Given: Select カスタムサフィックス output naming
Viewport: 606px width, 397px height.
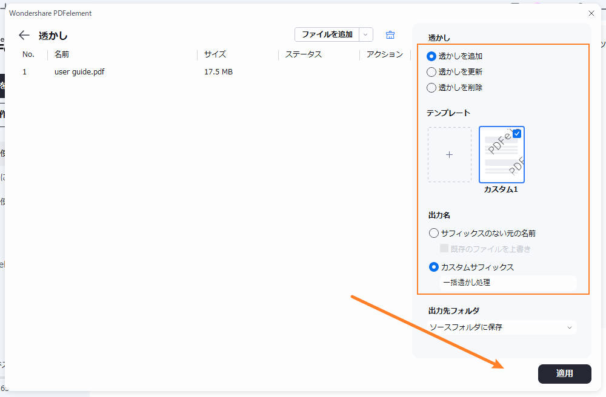Looking at the screenshot, I should 434,267.
